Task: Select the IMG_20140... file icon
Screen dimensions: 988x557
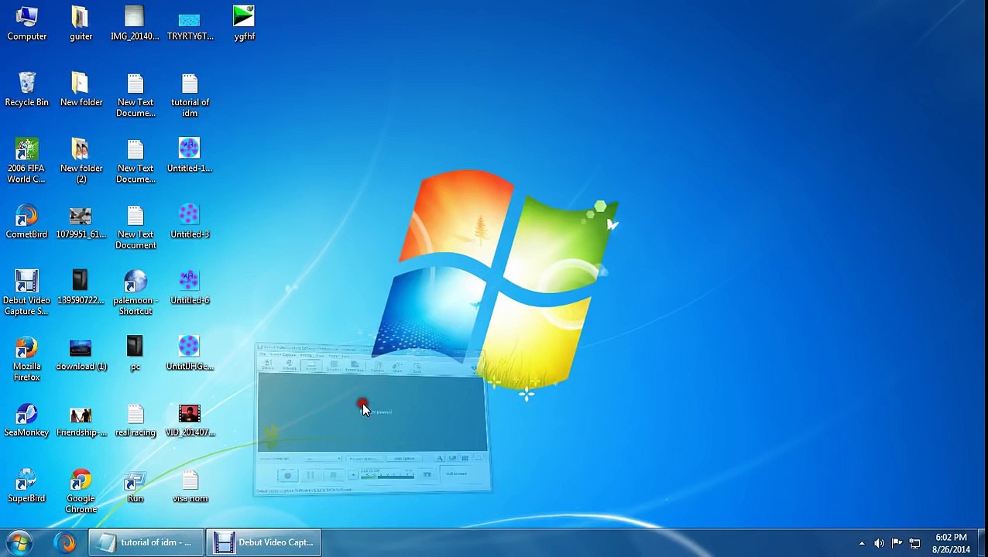Action: (135, 23)
